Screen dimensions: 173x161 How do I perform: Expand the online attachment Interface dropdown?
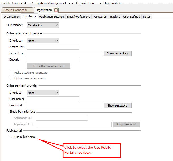pyautogui.click(x=43, y=41)
